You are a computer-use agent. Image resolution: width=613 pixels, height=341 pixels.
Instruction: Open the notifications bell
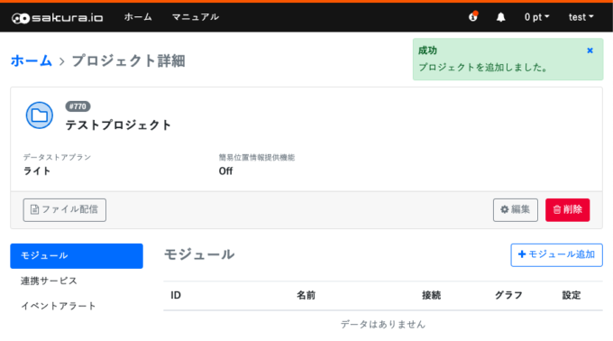click(501, 17)
